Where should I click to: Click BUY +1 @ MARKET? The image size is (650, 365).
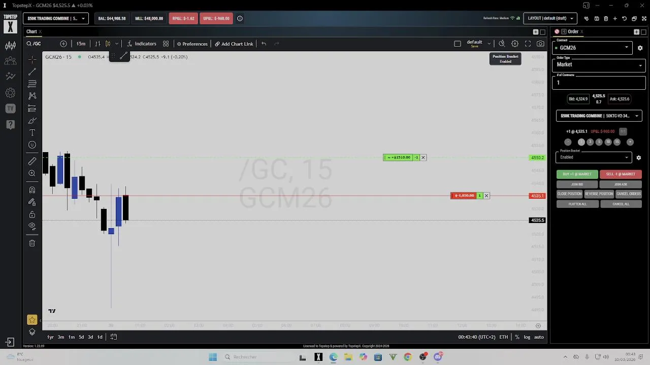click(x=577, y=174)
